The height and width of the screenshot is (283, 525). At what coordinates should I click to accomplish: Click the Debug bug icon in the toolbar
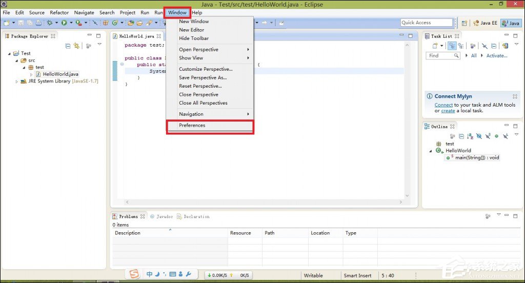click(50, 23)
